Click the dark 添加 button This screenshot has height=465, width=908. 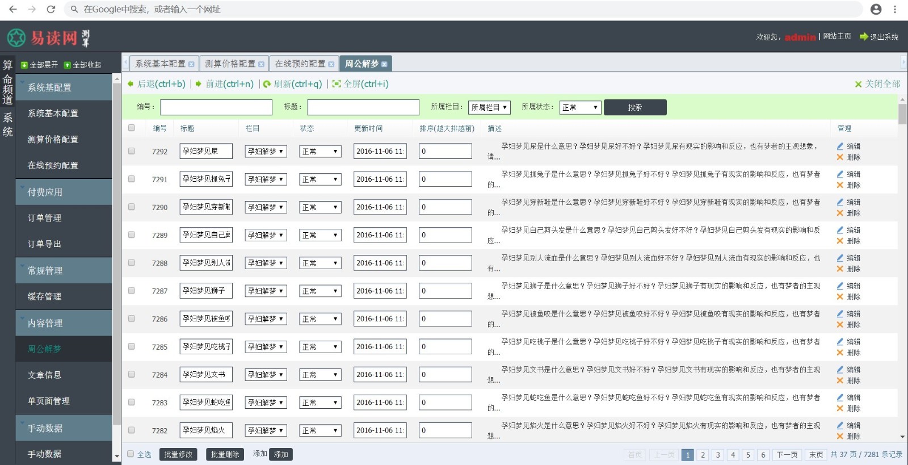coord(281,454)
